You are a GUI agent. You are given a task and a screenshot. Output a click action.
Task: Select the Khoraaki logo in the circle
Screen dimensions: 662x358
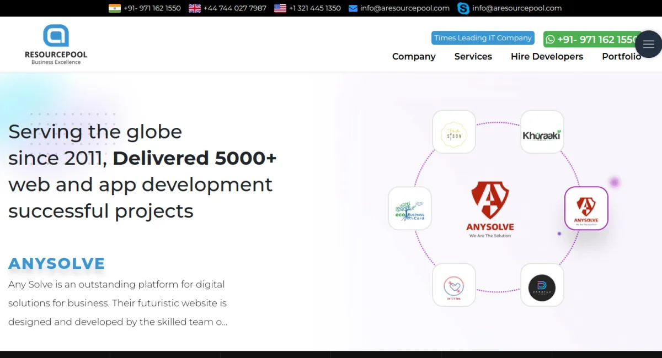pyautogui.click(x=542, y=132)
